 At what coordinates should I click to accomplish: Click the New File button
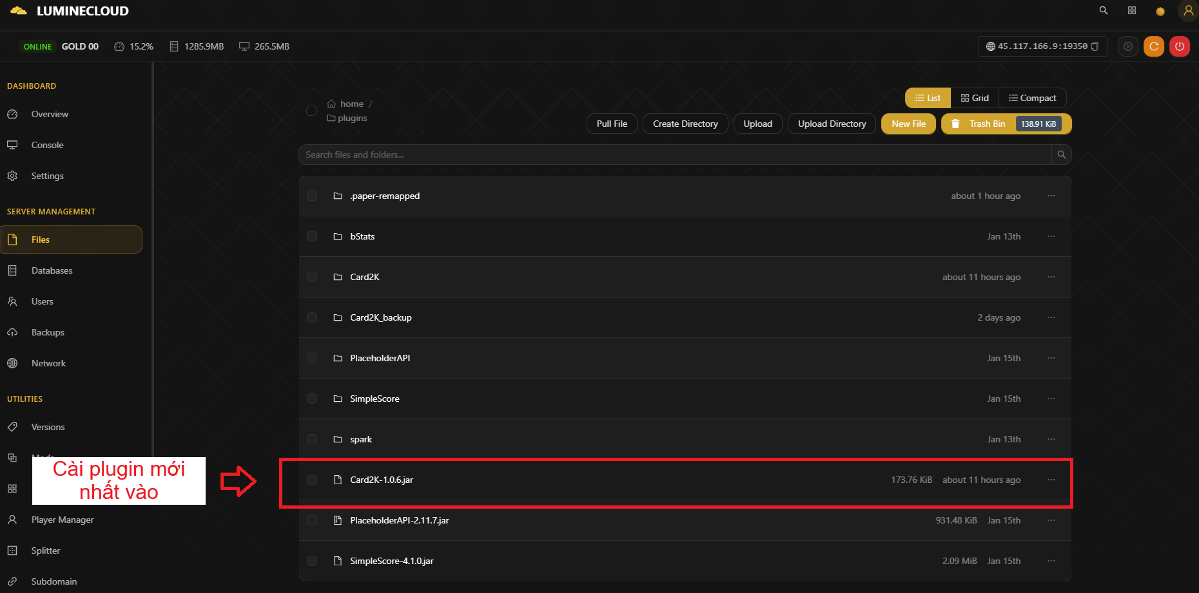click(908, 124)
